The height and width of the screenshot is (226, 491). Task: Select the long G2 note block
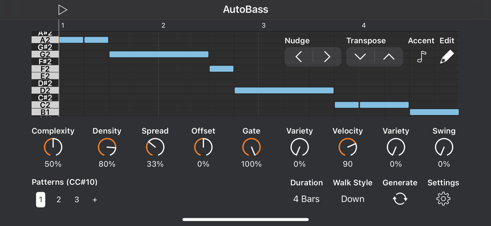click(159, 54)
